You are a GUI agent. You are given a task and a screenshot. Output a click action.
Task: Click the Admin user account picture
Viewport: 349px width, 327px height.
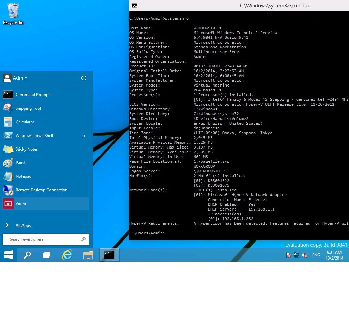coord(7,78)
